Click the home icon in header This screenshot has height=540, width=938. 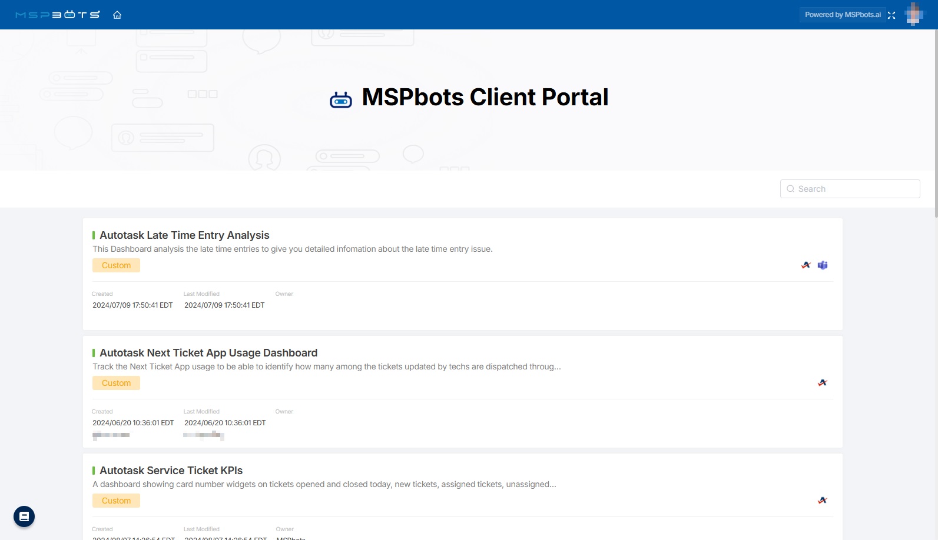[x=117, y=15]
